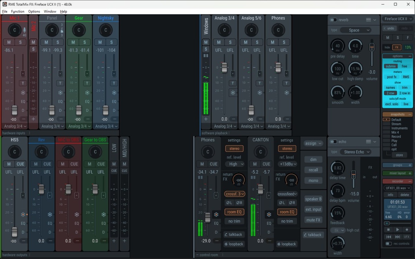Click the Phones control room main fader handle
The height and width of the screenshot is (259, 415).
point(207,217)
